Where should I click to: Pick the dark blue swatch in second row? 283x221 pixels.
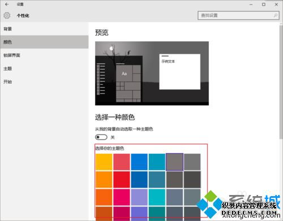(139, 180)
